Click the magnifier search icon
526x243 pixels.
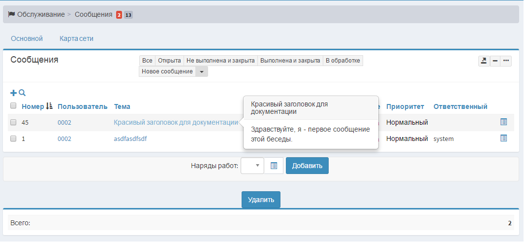pos(22,93)
